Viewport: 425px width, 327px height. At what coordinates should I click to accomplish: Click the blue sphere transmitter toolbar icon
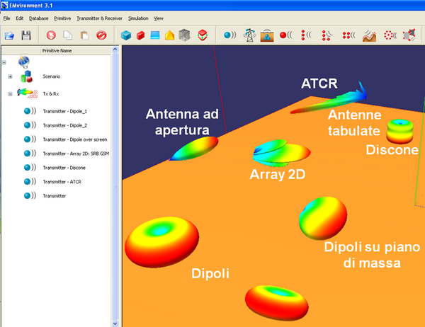(230, 35)
